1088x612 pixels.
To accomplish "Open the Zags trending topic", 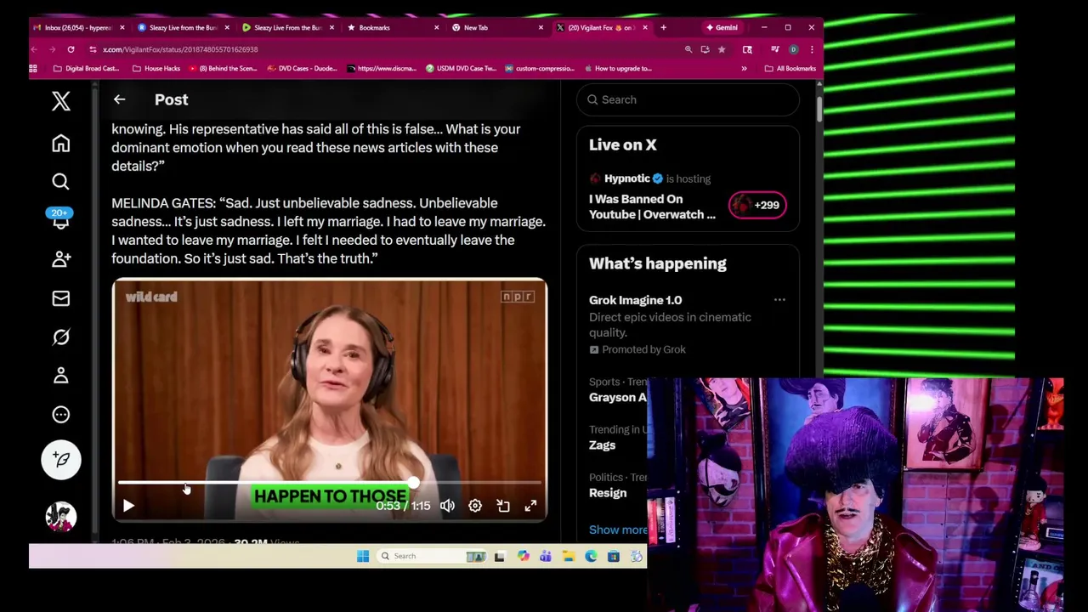I will tap(602, 445).
